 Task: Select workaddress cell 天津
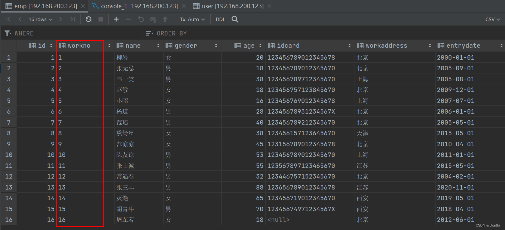coord(395,133)
